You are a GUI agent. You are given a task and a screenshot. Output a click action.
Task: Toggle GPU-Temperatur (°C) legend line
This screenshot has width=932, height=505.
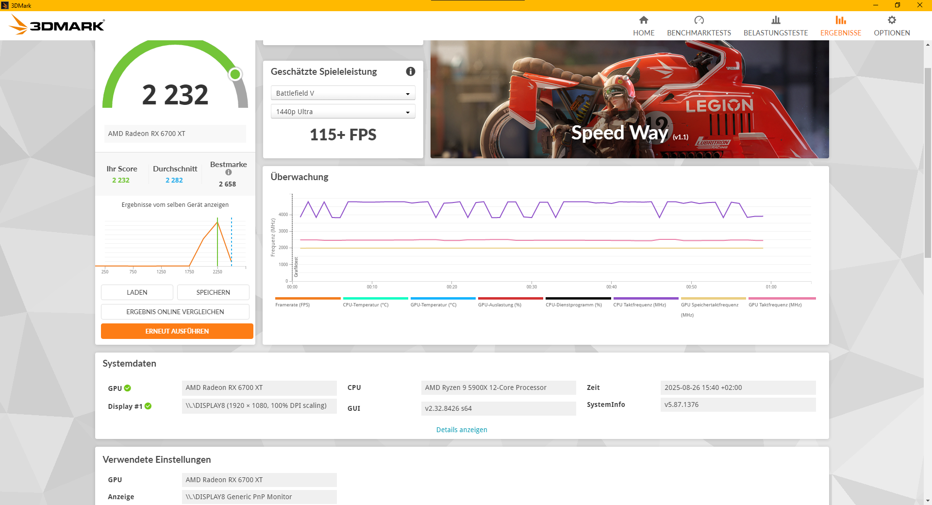(x=443, y=302)
